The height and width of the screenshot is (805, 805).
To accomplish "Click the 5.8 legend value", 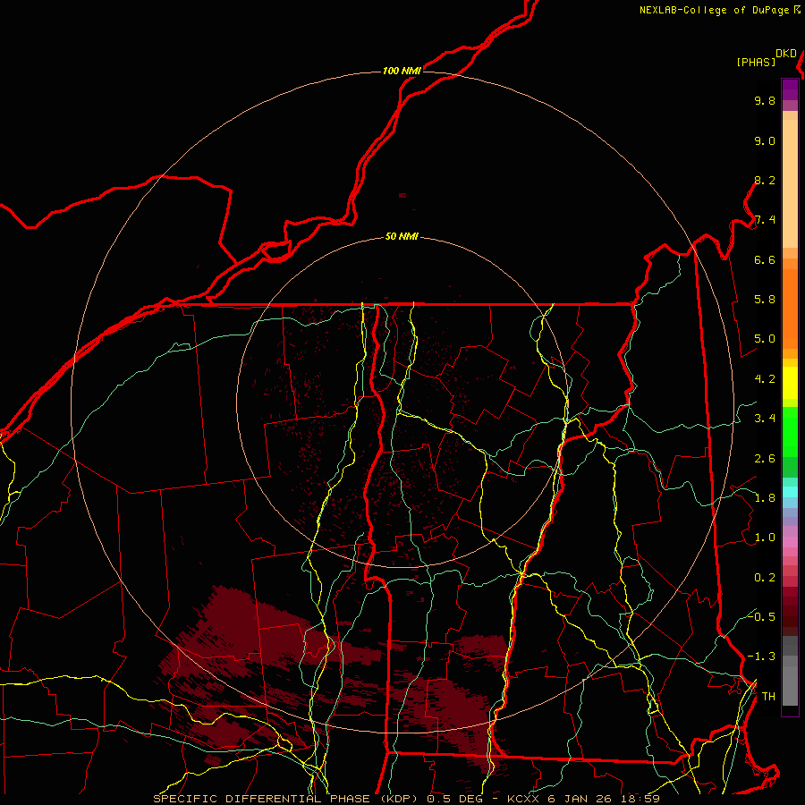I will pos(765,300).
